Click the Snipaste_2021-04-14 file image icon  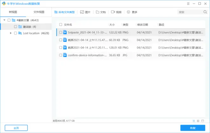click(x=65, y=32)
